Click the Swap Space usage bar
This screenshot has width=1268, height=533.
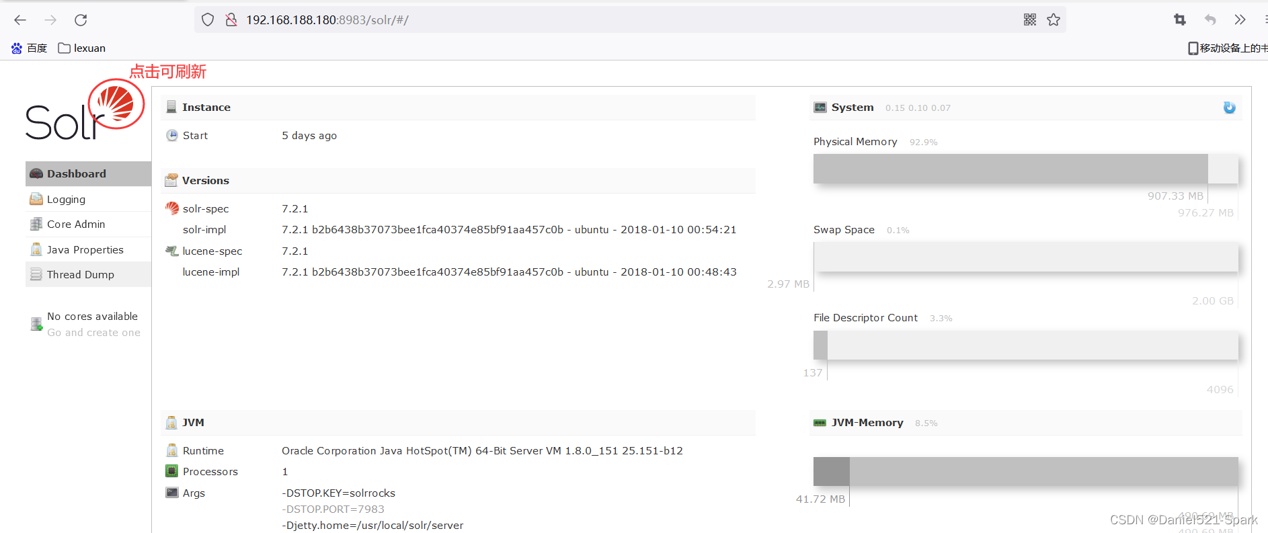coord(1025,257)
